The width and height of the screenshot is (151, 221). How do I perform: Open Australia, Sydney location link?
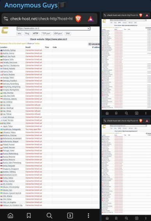pos(9,50)
